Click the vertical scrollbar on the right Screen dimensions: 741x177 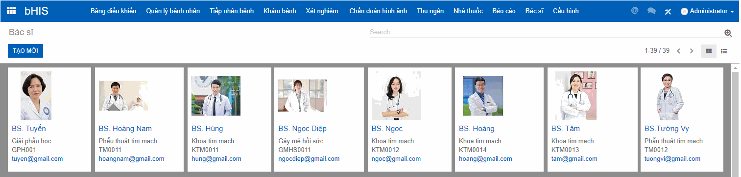(x=735, y=120)
